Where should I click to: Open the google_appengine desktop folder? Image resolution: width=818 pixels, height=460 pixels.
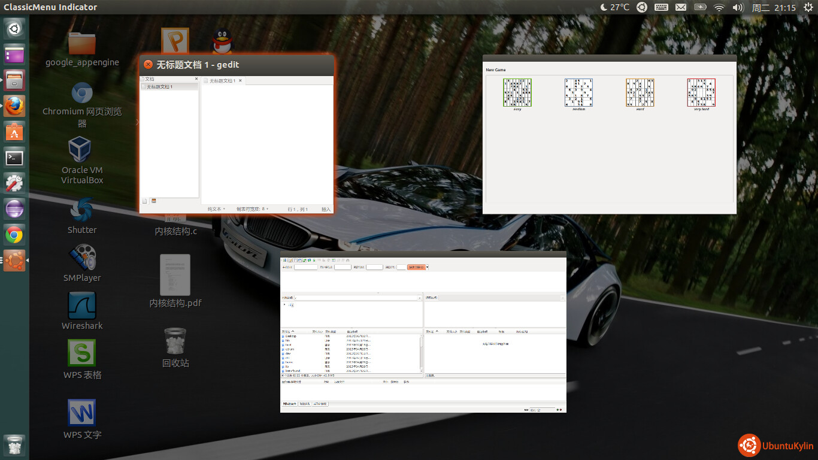(x=82, y=49)
